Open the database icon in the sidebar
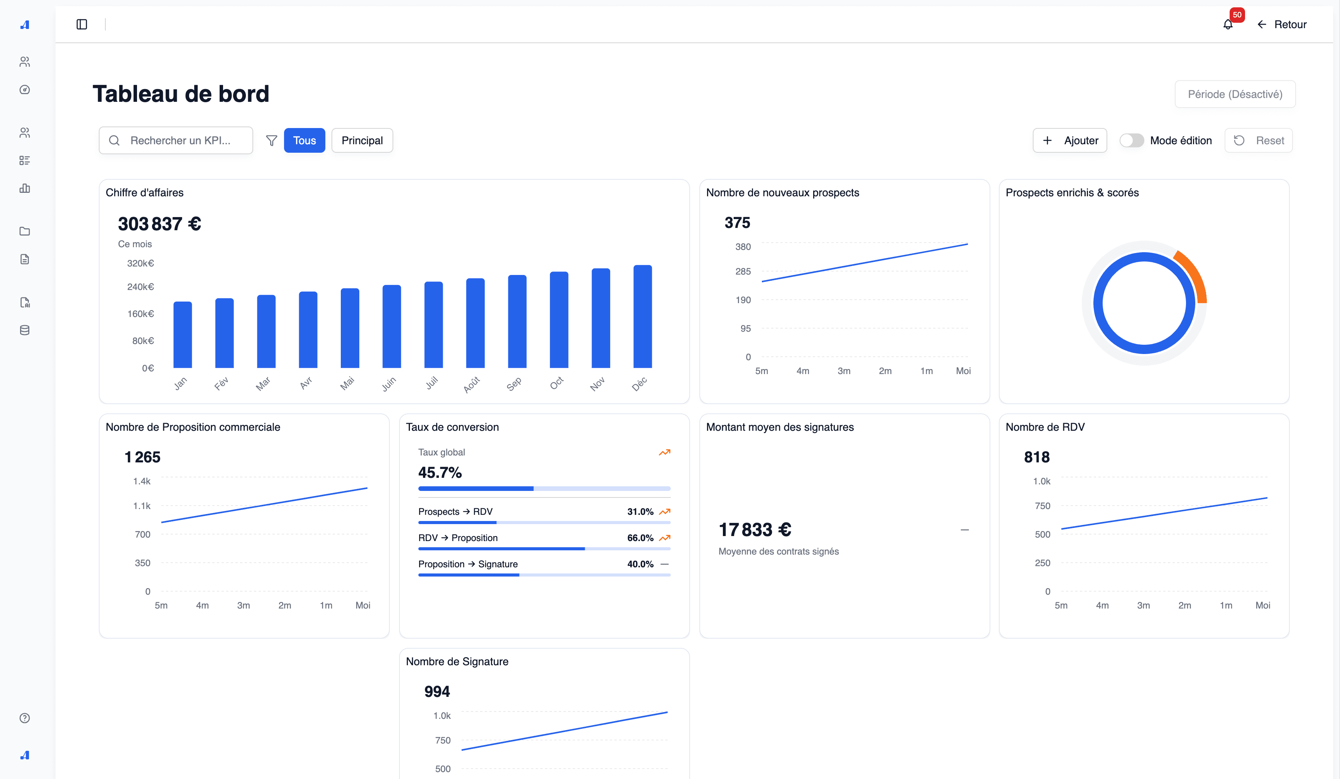The height and width of the screenshot is (779, 1340). [x=25, y=330]
